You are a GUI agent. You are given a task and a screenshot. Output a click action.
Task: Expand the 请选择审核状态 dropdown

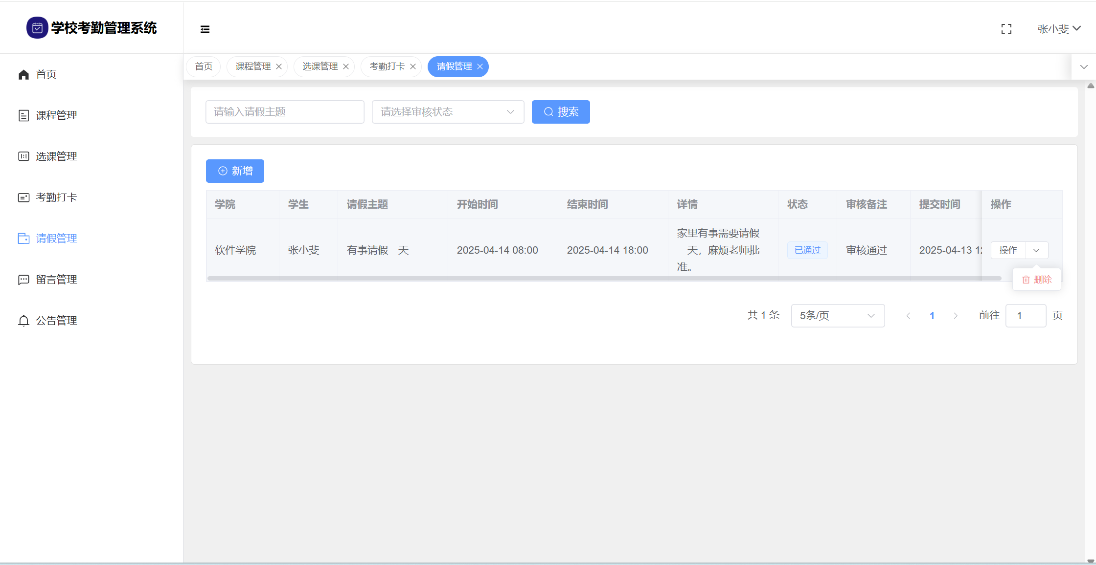click(448, 112)
